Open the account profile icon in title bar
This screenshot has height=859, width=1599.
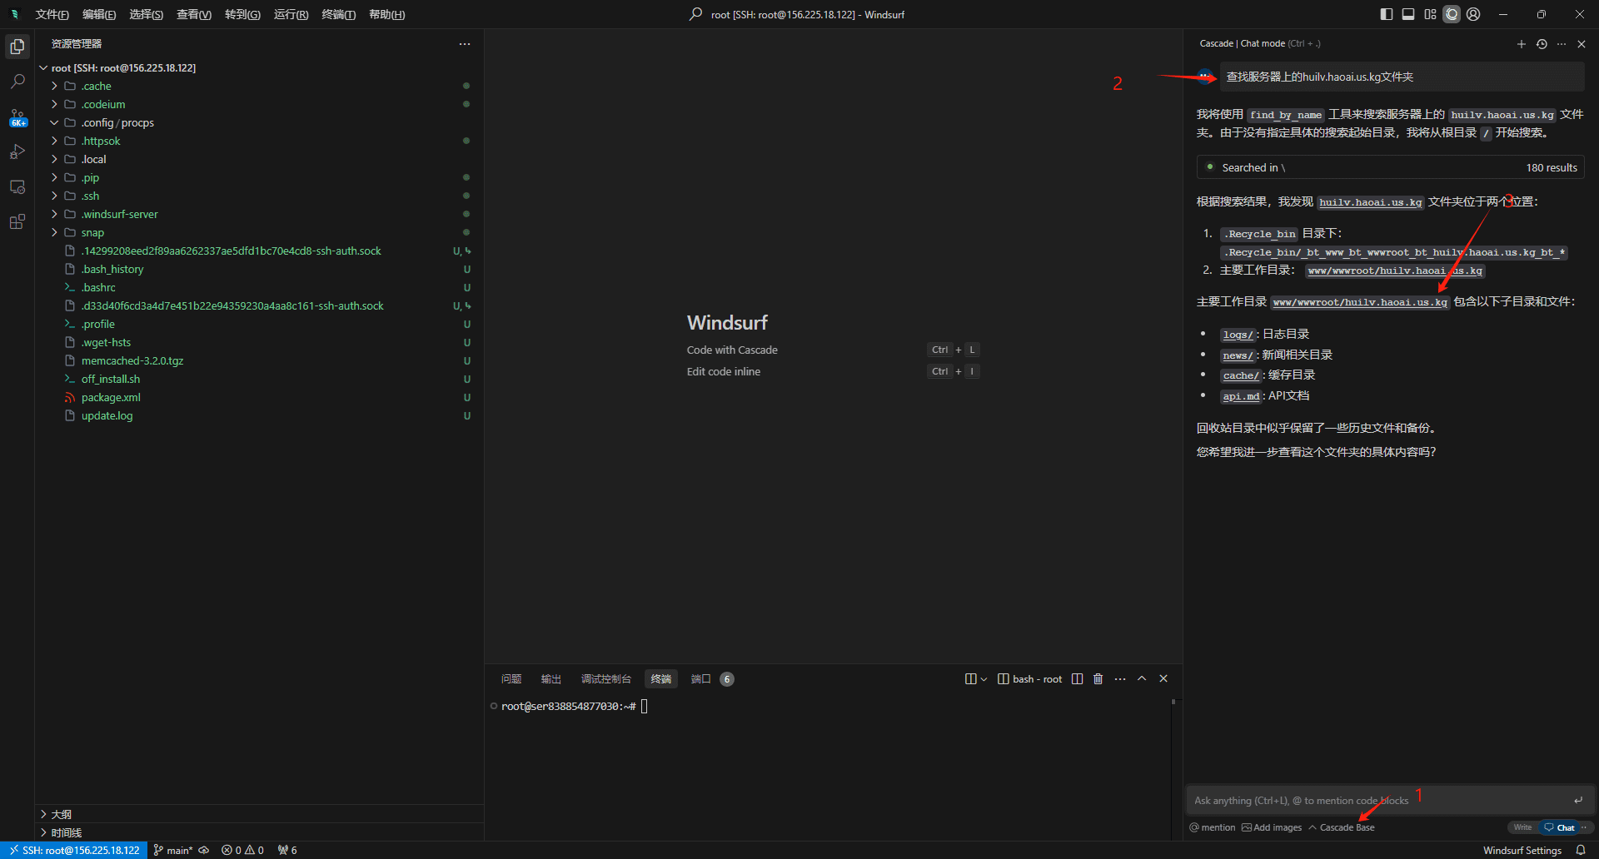(x=1473, y=14)
